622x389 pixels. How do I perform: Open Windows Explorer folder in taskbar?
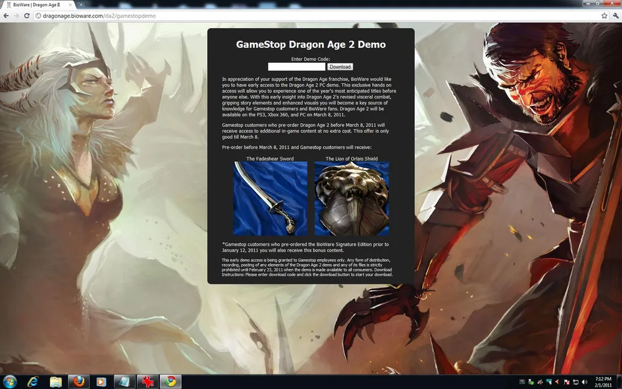[x=55, y=382]
